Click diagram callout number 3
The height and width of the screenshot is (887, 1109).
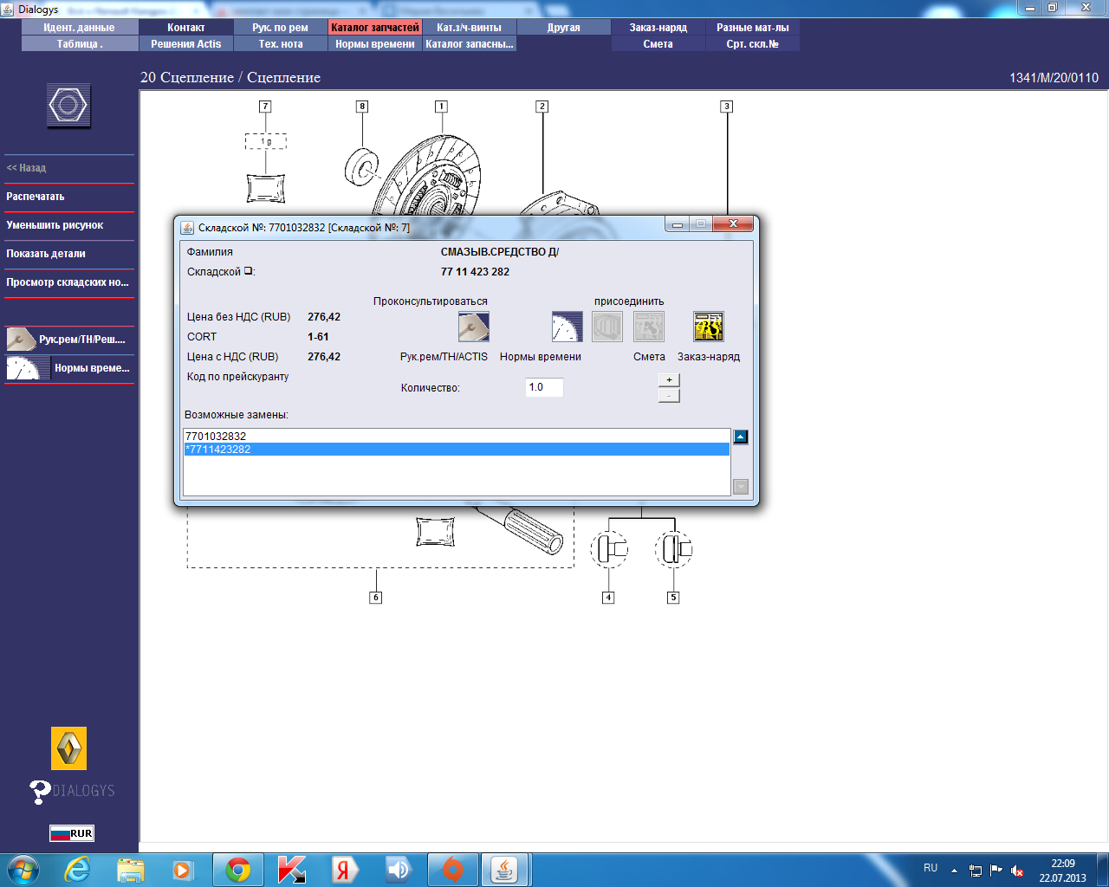coord(727,107)
